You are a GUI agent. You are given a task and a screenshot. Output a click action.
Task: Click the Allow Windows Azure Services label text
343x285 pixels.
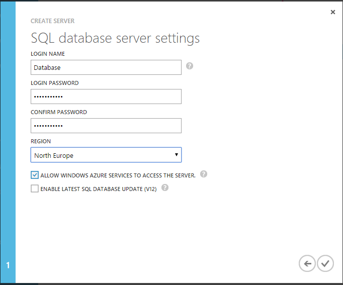tap(118, 175)
